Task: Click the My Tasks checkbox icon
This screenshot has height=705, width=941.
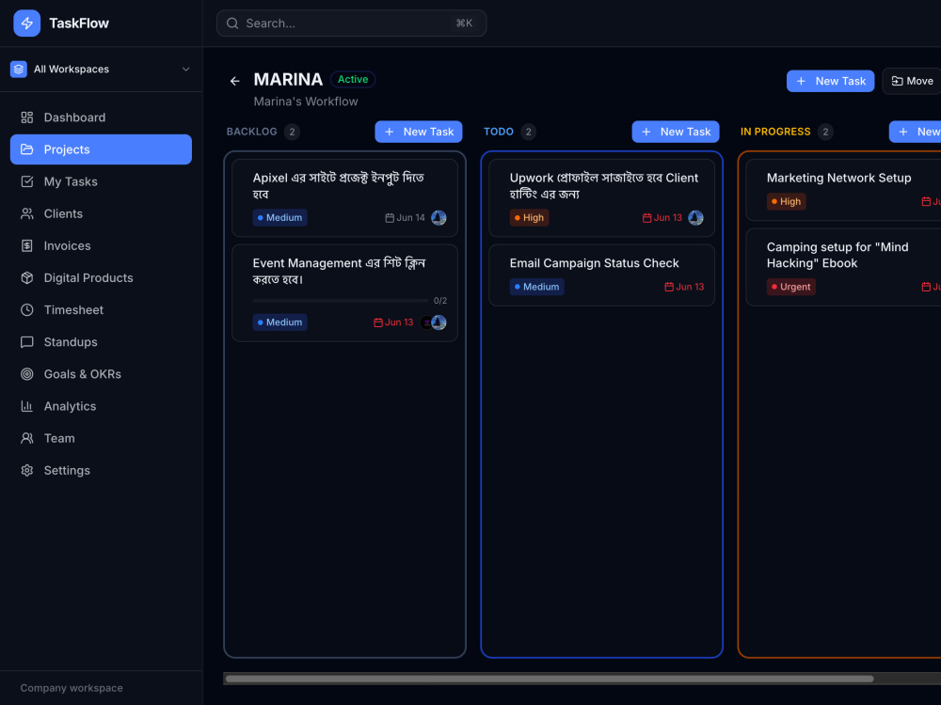Action: 27,181
